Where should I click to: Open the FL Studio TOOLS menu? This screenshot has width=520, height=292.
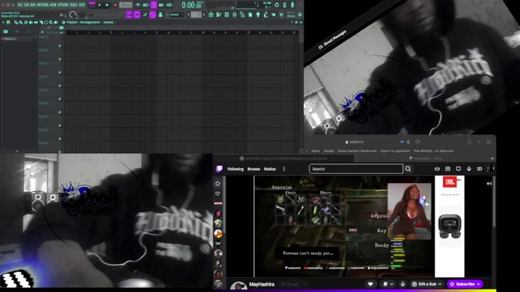click(x=74, y=4)
